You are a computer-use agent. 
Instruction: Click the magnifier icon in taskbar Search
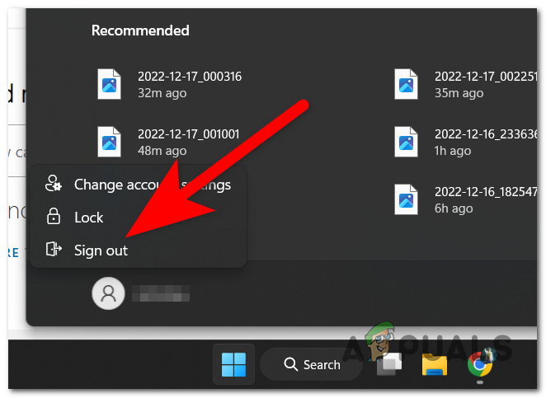[291, 364]
